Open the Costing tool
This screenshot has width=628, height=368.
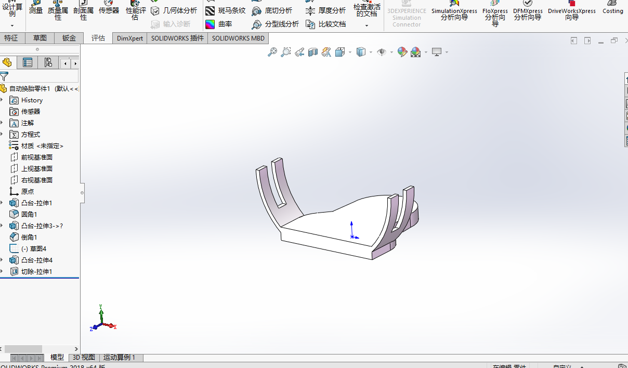coord(613,7)
